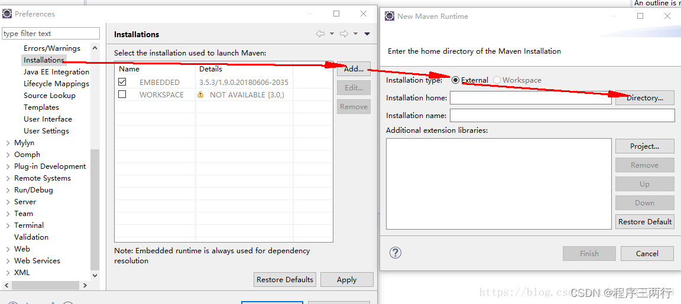This screenshot has height=304, width=681.
Task: Expand the Mylyn tree node
Action: pos(8,143)
